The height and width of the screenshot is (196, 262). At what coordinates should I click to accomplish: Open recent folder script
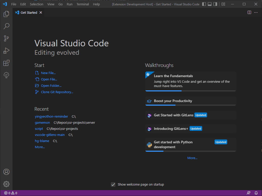[x=39, y=129]
